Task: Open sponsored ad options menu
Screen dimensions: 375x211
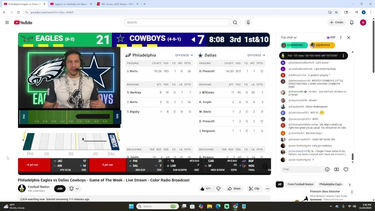Action: (x=352, y=192)
